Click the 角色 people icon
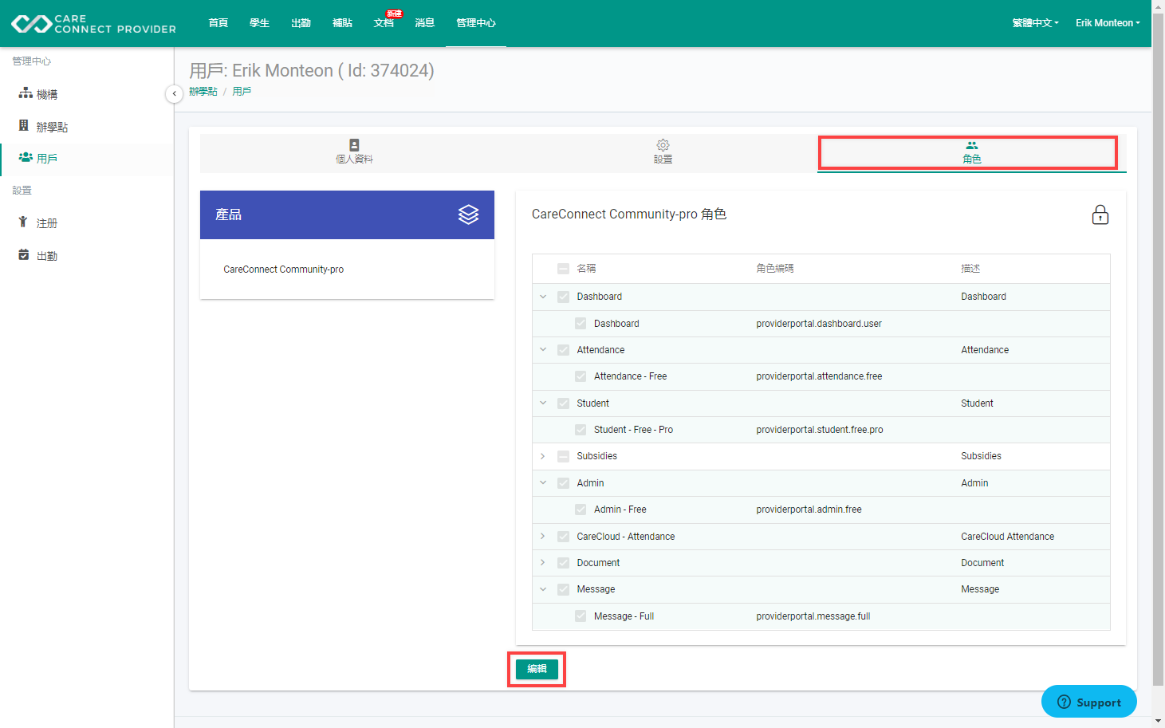1165x728 pixels. pos(971,145)
